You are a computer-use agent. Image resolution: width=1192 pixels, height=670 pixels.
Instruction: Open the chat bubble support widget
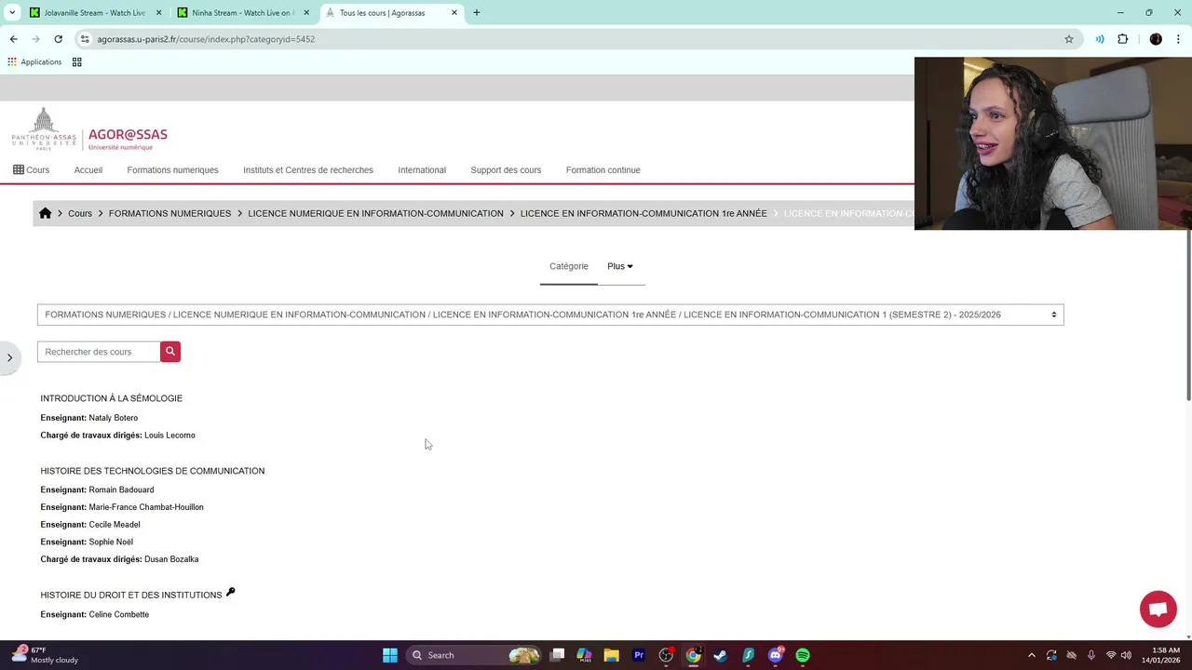coord(1158,610)
